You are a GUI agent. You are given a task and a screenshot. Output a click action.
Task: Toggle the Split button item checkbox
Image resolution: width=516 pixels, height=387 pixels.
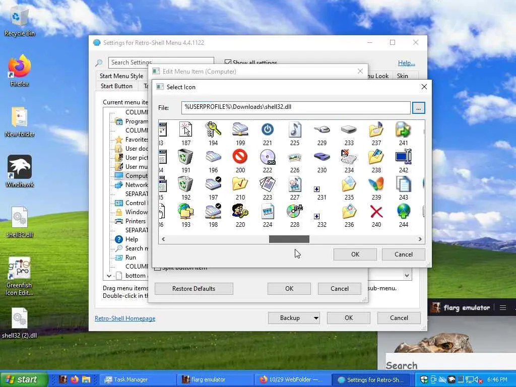click(x=158, y=268)
